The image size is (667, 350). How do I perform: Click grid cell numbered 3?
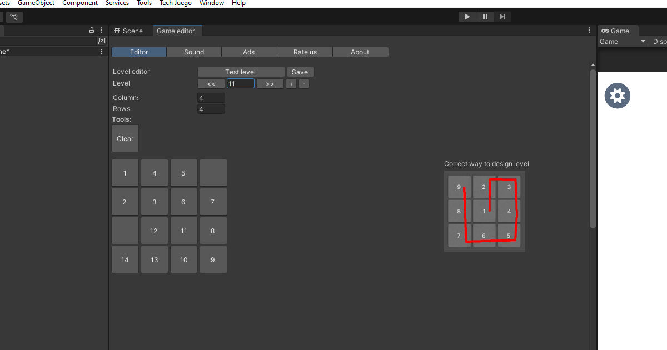155,202
